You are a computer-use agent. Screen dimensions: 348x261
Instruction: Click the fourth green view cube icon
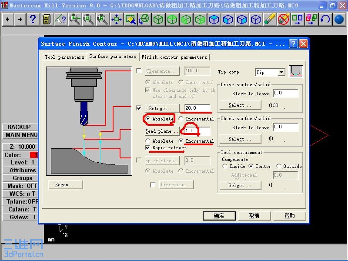[x=200, y=19]
